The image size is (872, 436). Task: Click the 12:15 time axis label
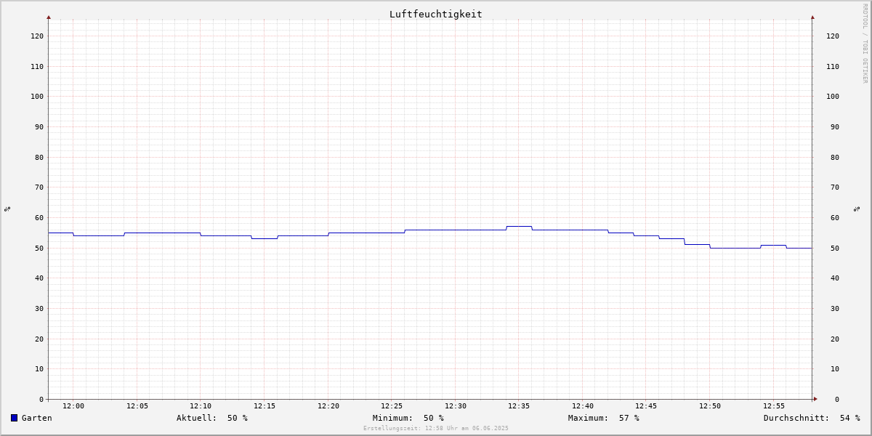click(265, 406)
